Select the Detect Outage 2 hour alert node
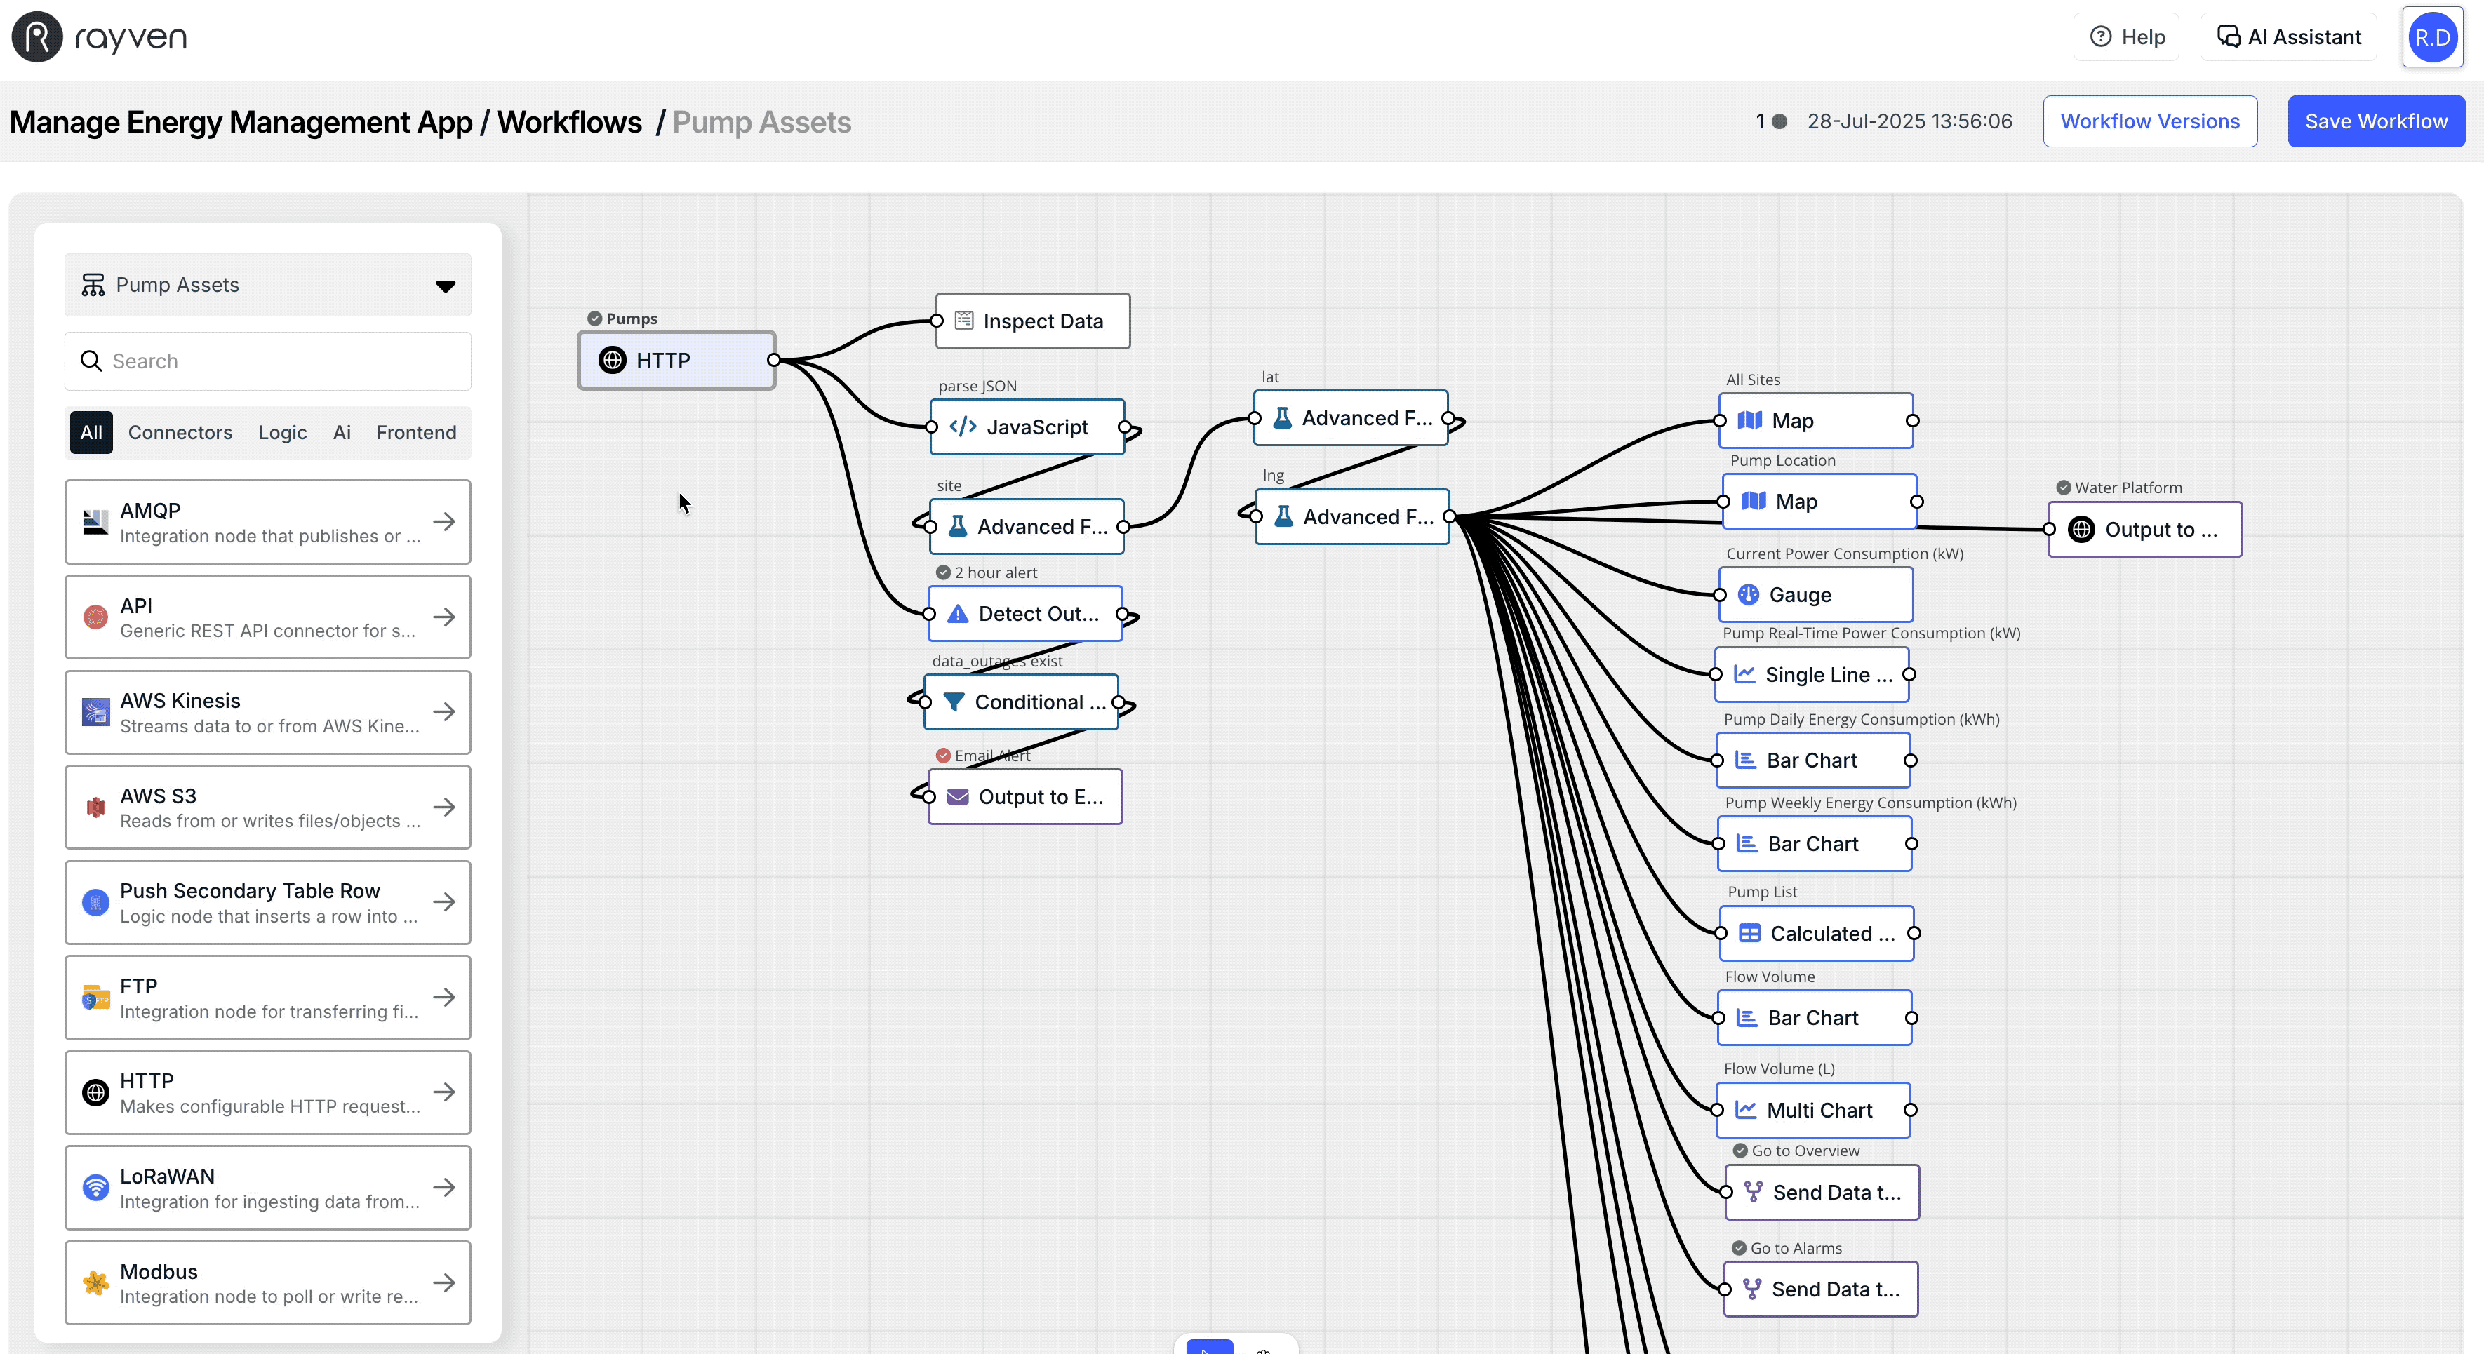Screen dimensions: 2484x1354 [1025, 613]
